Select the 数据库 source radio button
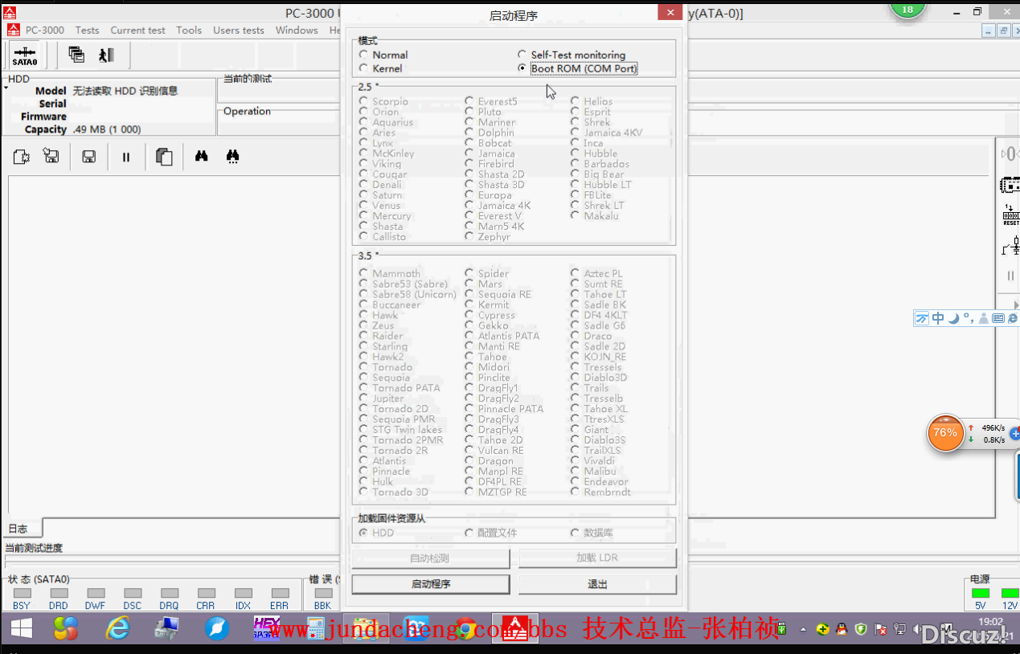Screen dimensions: 1020x654 pyautogui.click(x=576, y=533)
